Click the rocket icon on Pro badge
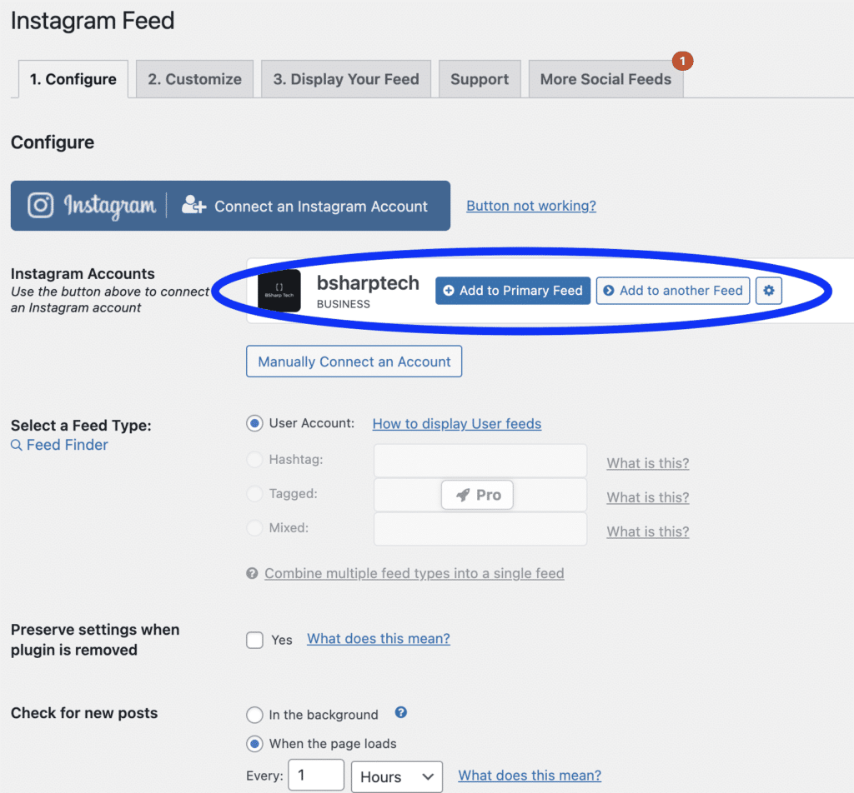Image resolution: width=854 pixels, height=793 pixels. 463,495
